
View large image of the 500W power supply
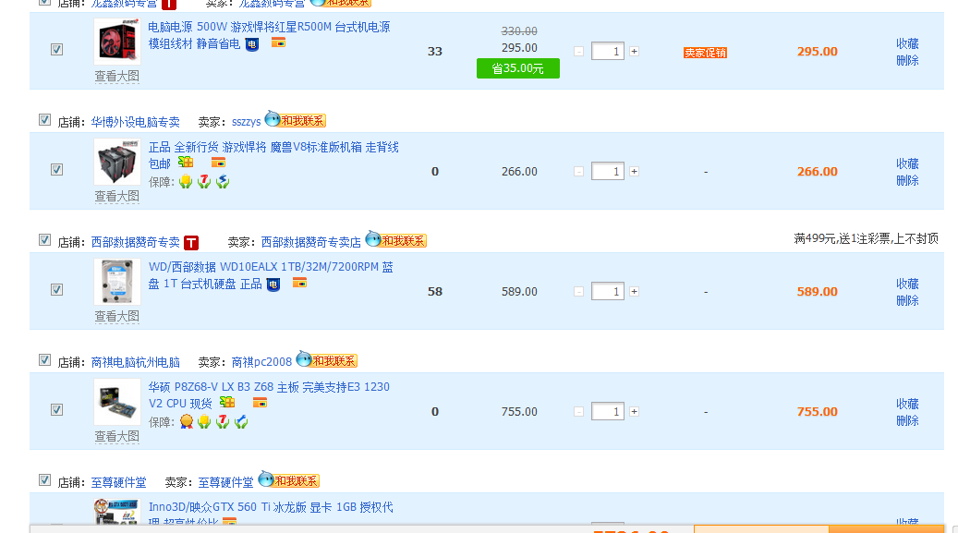tap(117, 77)
